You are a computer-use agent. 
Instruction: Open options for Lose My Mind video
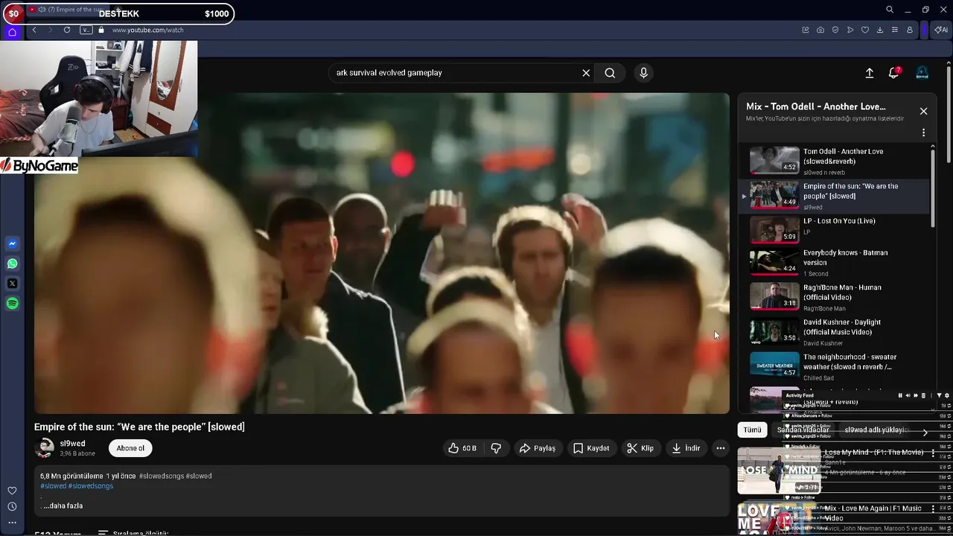tap(933, 453)
